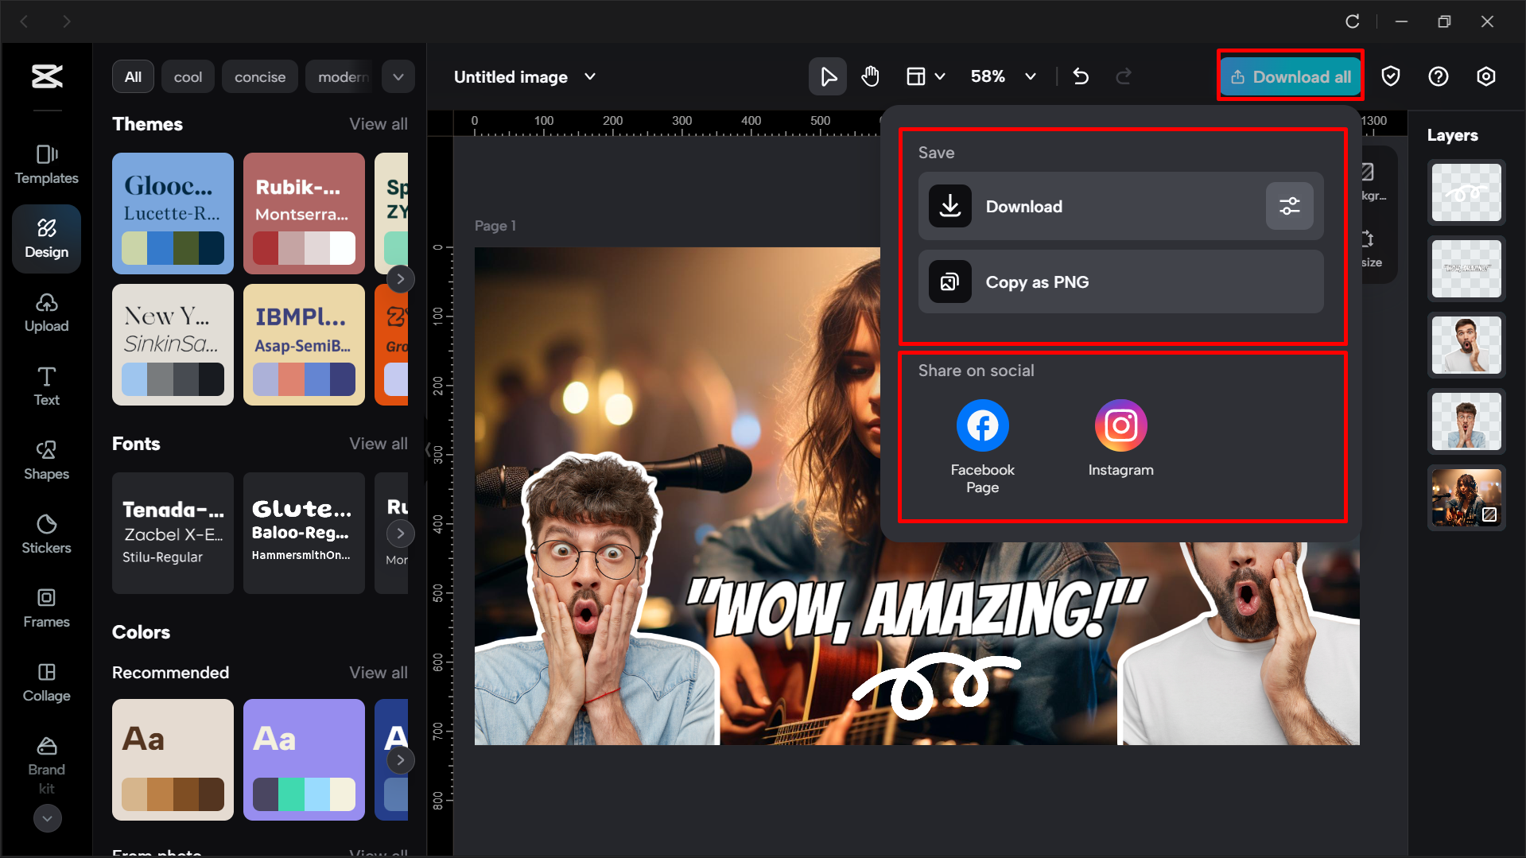Screen dimensions: 1526x858
Task: Click Download all
Action: coord(1290,76)
